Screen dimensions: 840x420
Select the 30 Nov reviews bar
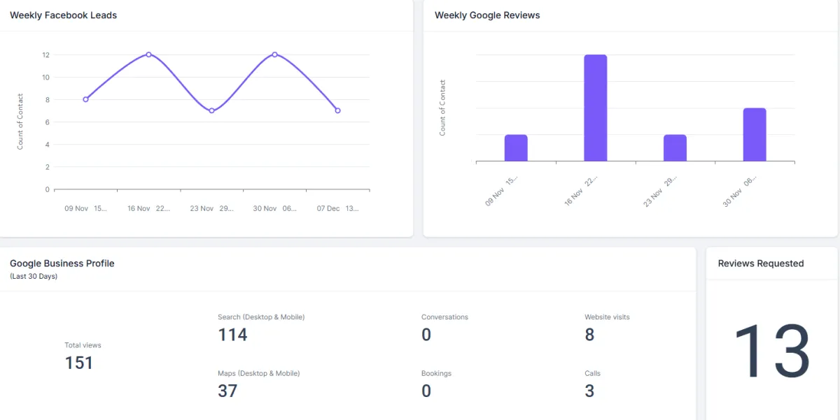click(x=755, y=133)
